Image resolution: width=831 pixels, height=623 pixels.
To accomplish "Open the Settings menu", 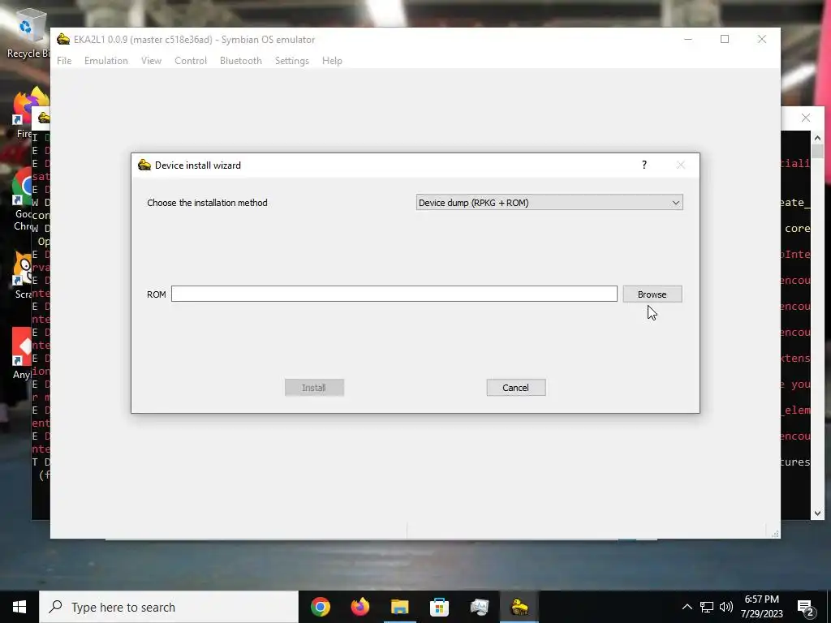I will [291, 61].
